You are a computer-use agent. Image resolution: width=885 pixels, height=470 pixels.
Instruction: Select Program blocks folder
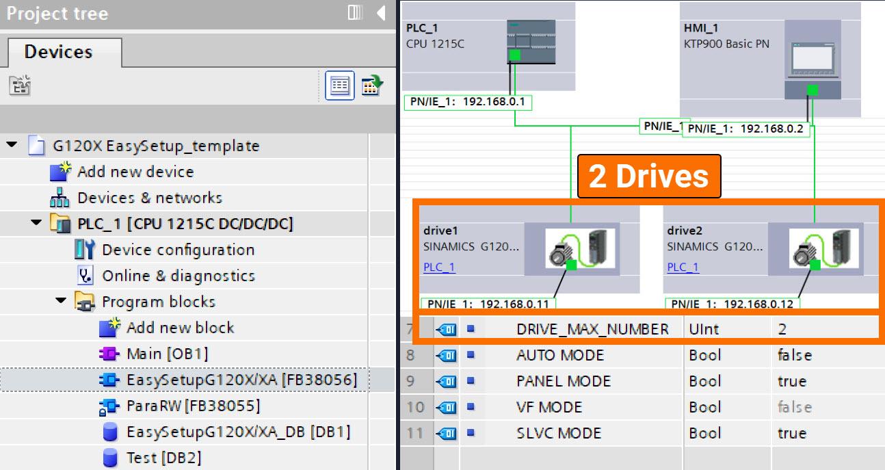tap(159, 302)
